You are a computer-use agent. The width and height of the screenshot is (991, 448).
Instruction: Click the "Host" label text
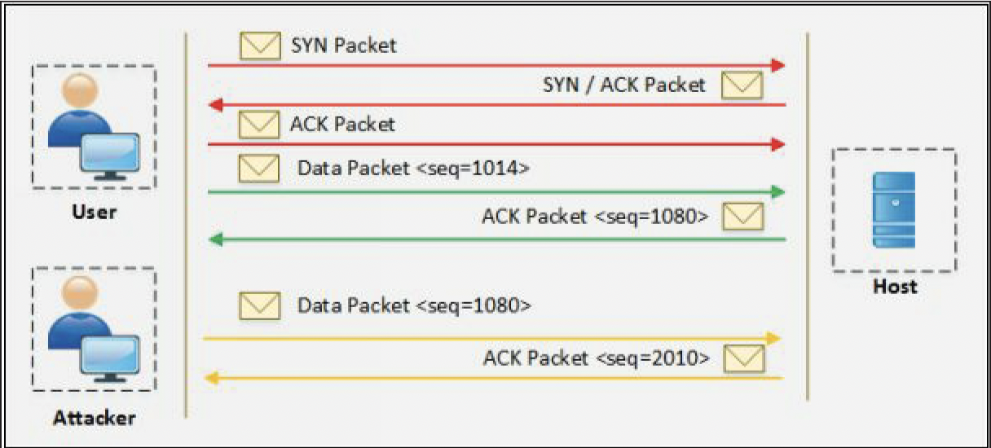[895, 287]
